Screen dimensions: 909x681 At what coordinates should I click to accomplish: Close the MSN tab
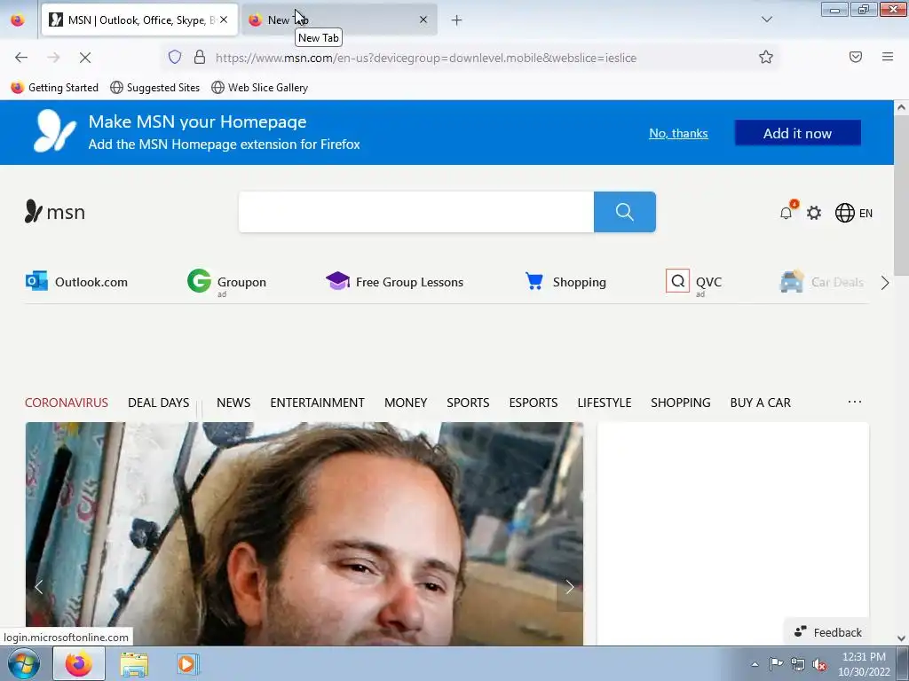click(x=224, y=20)
